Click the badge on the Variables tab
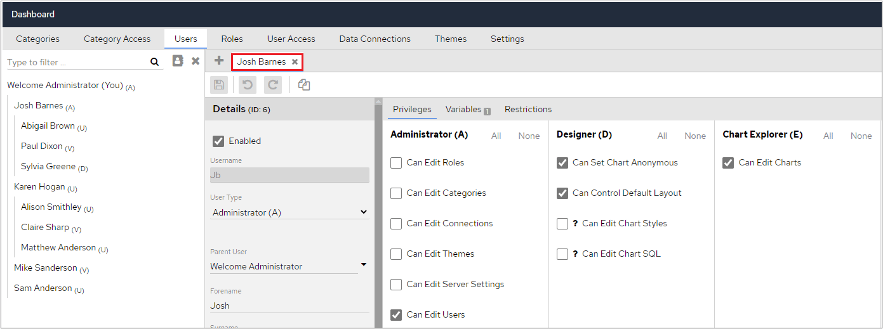The height and width of the screenshot is (329, 883). click(488, 112)
